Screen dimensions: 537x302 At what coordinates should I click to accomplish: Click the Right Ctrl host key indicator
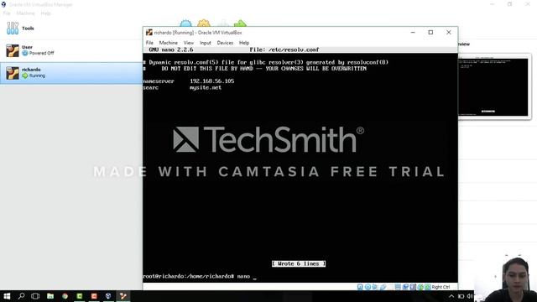pyautogui.click(x=441, y=287)
